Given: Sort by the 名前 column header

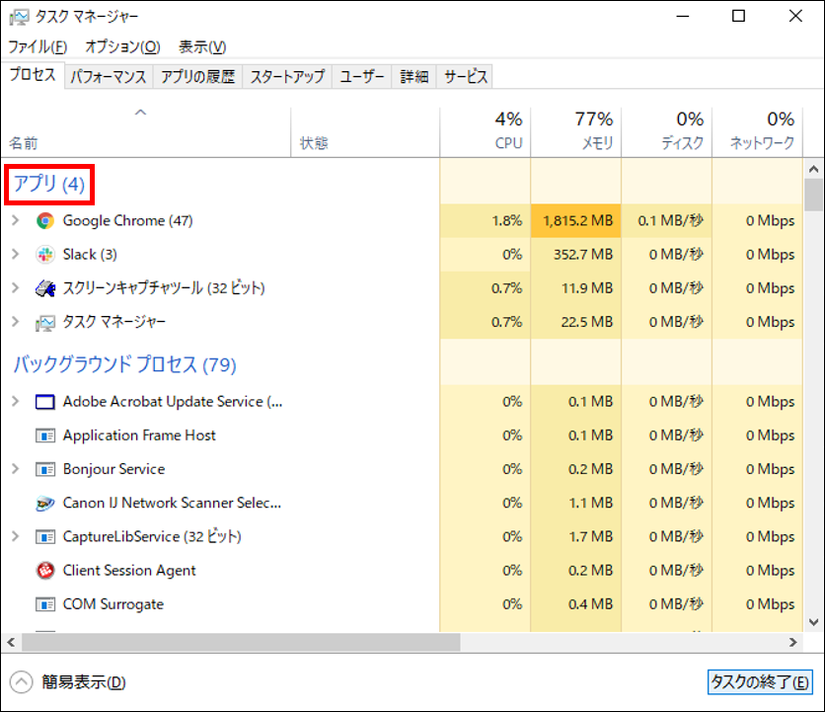Looking at the screenshot, I should tap(146, 132).
